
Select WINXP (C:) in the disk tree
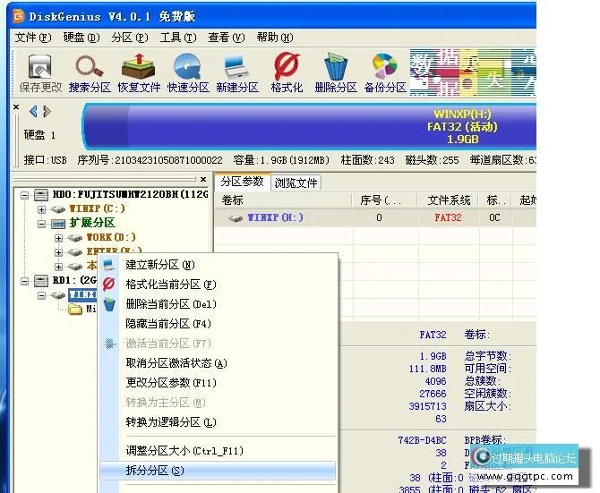(x=97, y=209)
